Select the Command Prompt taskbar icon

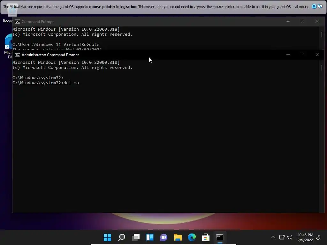220,237
